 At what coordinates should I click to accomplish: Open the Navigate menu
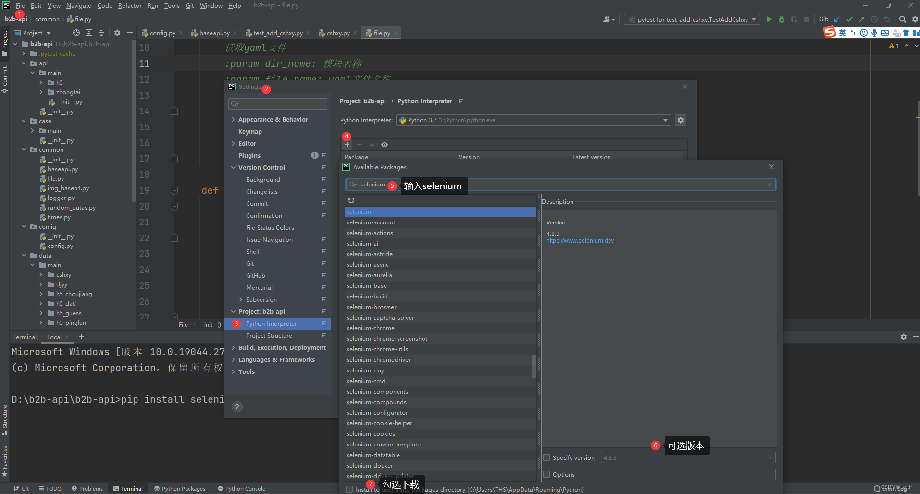79,5
